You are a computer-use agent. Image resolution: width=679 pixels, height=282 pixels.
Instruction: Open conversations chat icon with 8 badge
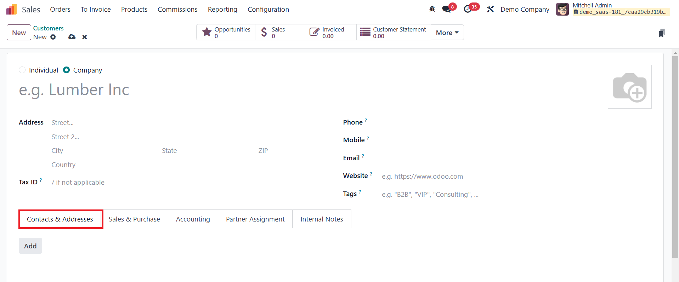[447, 9]
